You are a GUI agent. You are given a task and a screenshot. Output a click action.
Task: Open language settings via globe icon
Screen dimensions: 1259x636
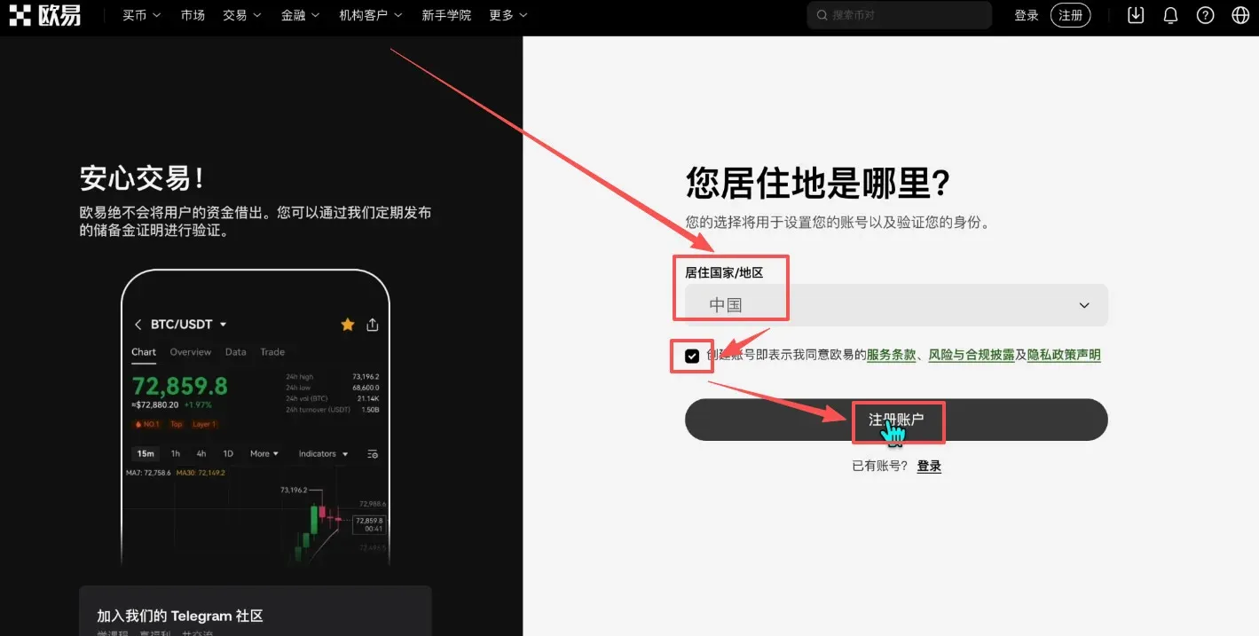pyautogui.click(x=1239, y=15)
